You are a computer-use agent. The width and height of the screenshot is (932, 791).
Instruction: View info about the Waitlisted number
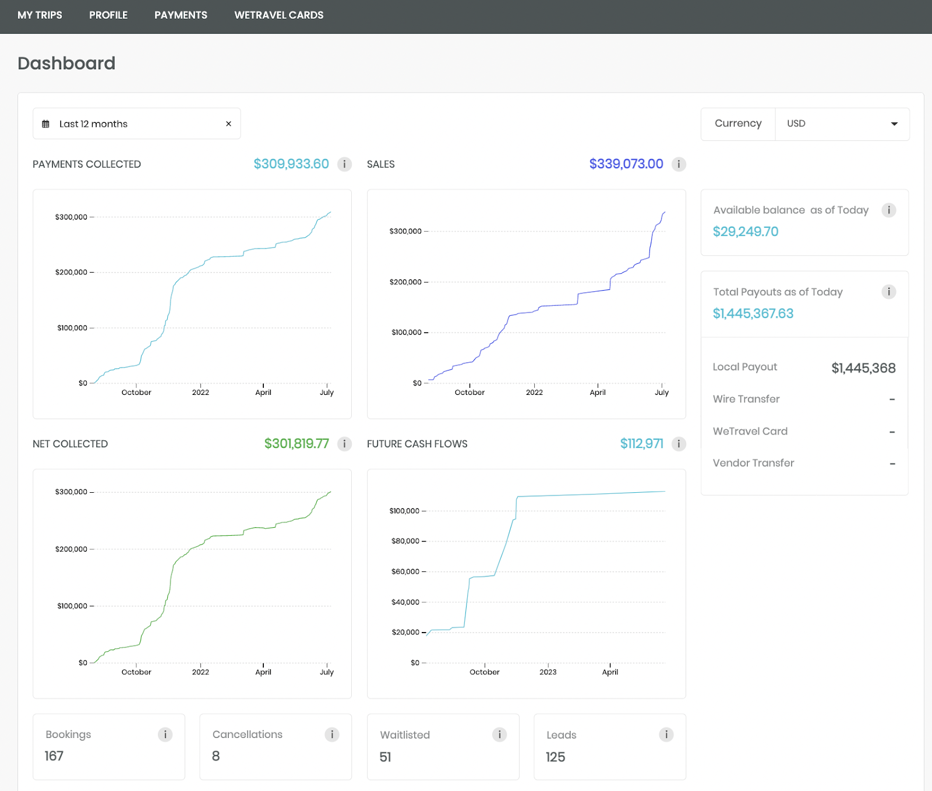499,734
